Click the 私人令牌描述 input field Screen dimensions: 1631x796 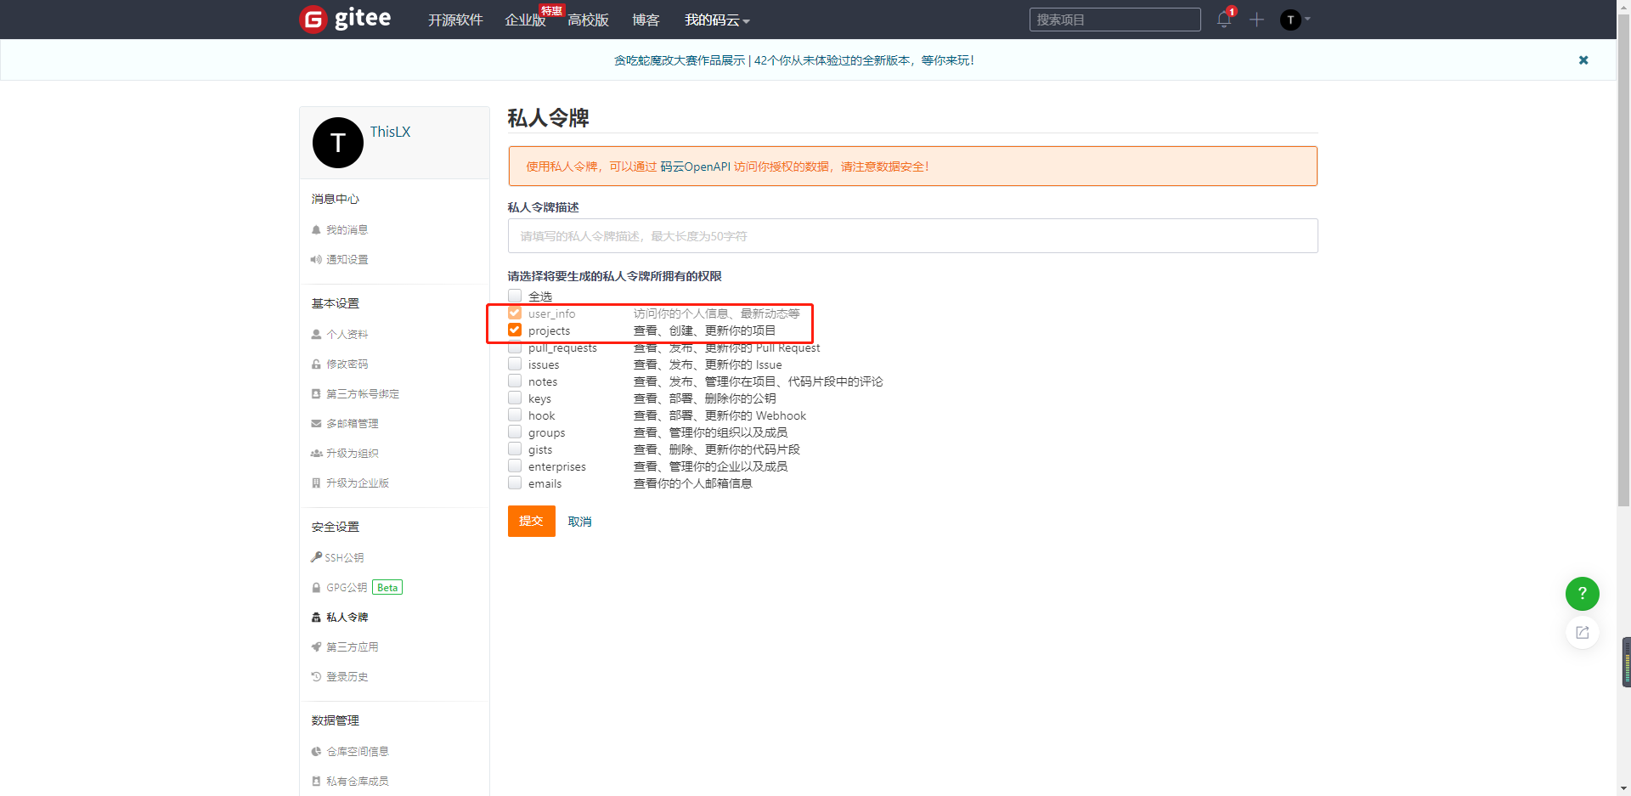click(x=913, y=236)
